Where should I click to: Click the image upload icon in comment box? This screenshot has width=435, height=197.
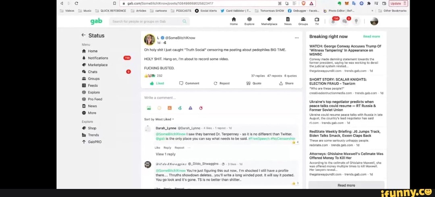pos(149,108)
